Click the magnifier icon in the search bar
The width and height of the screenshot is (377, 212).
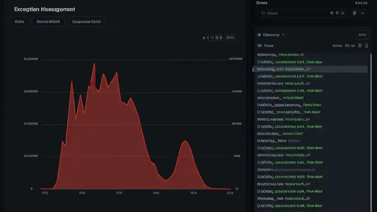263,13
